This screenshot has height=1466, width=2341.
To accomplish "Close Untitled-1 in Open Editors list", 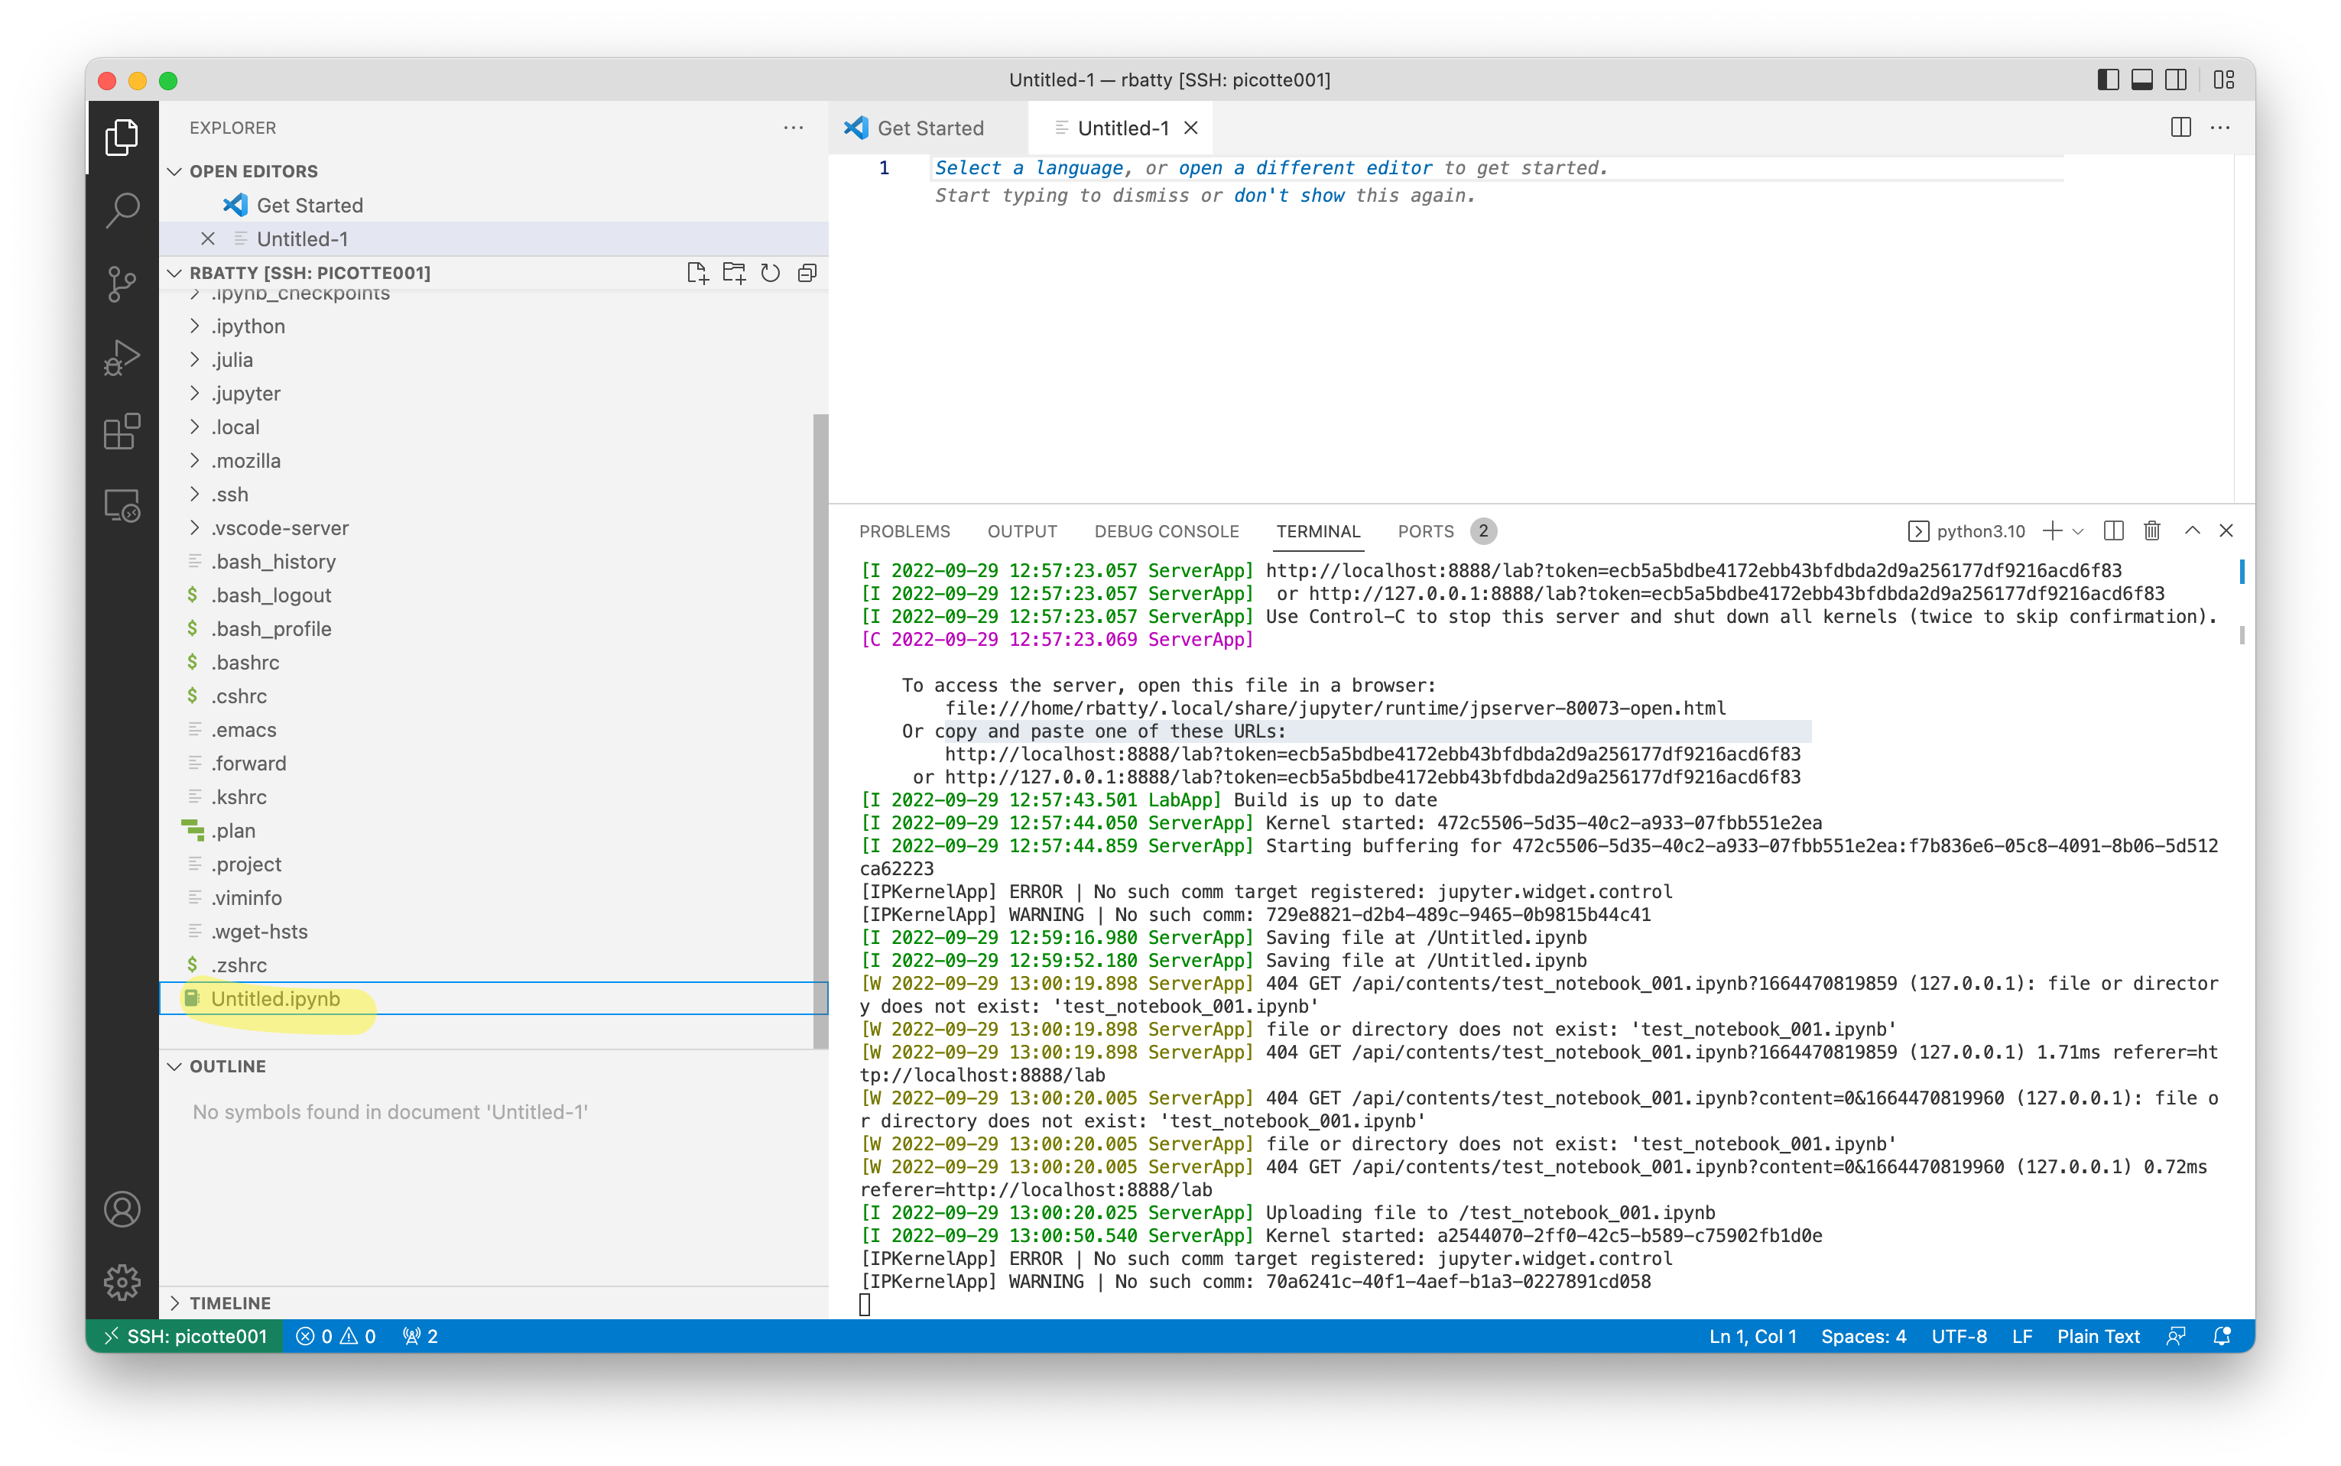I will click(207, 238).
